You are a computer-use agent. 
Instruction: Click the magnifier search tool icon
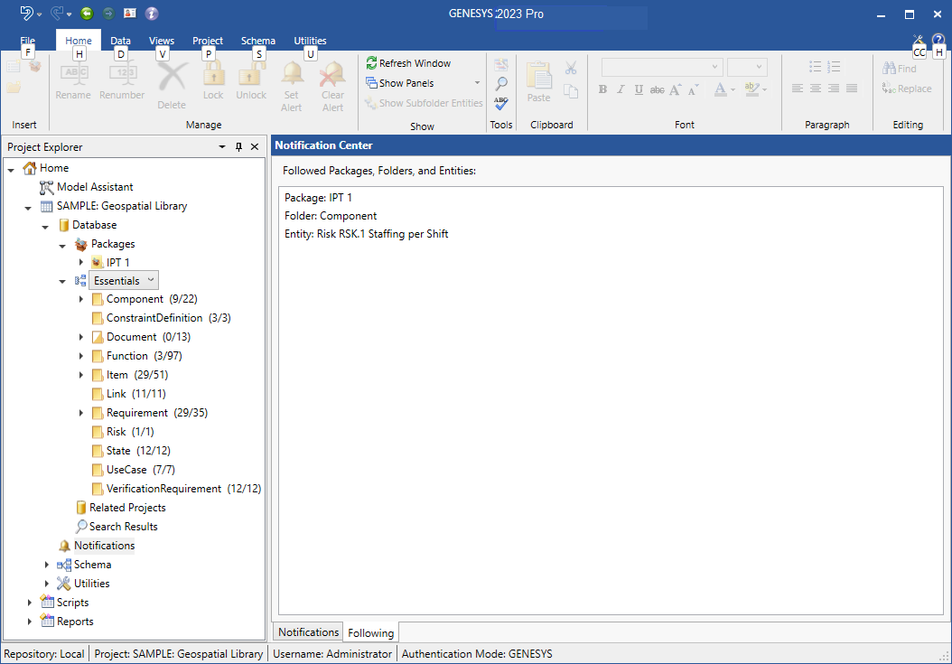tap(501, 83)
